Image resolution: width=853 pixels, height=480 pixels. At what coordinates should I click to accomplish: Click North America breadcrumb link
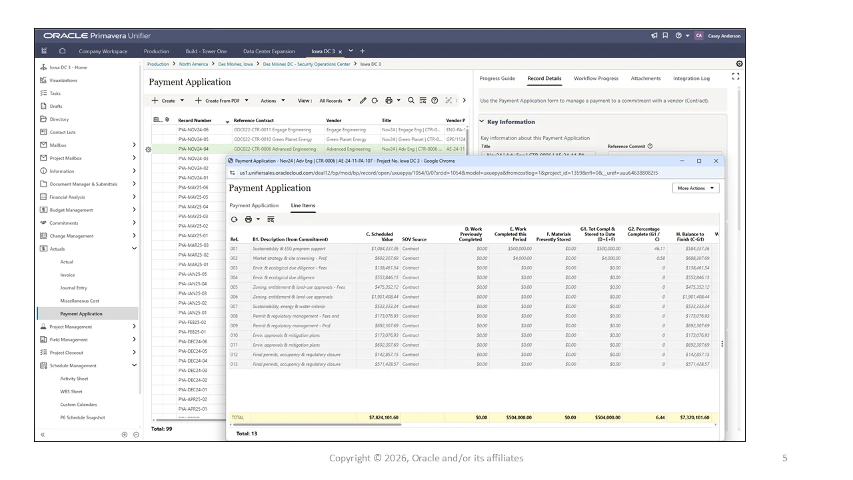(x=193, y=64)
